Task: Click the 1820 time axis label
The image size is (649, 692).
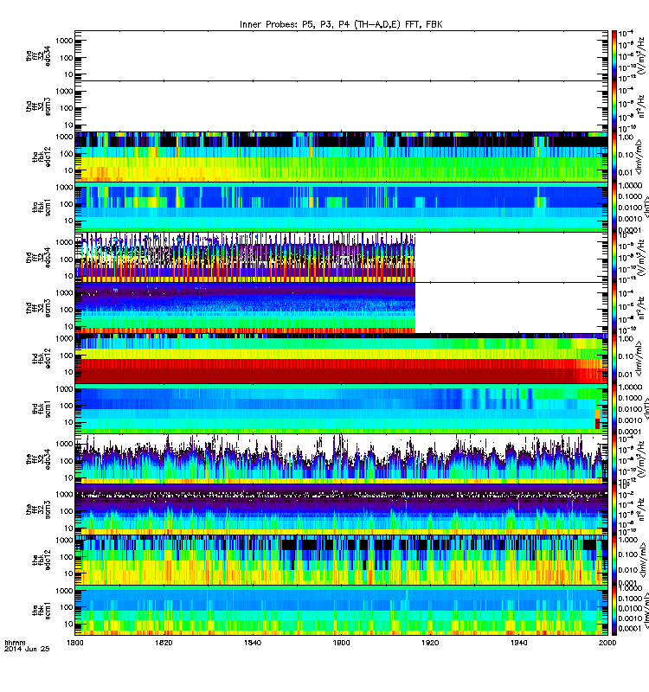Action: (164, 643)
